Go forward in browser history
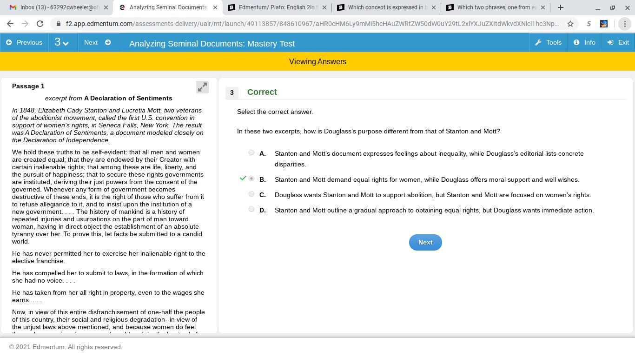635x357 pixels. tap(25, 24)
